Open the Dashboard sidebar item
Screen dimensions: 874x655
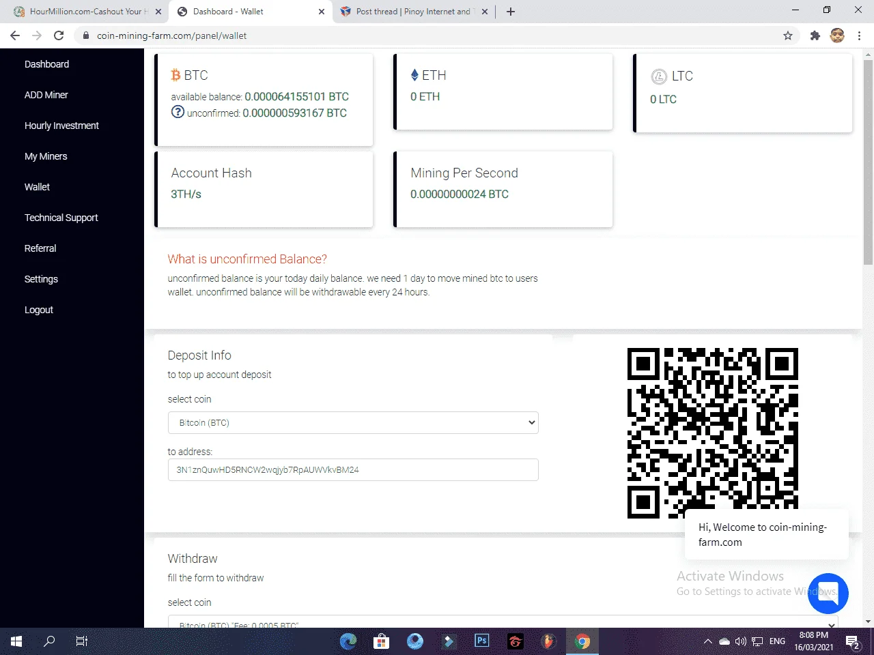pyautogui.click(x=46, y=64)
